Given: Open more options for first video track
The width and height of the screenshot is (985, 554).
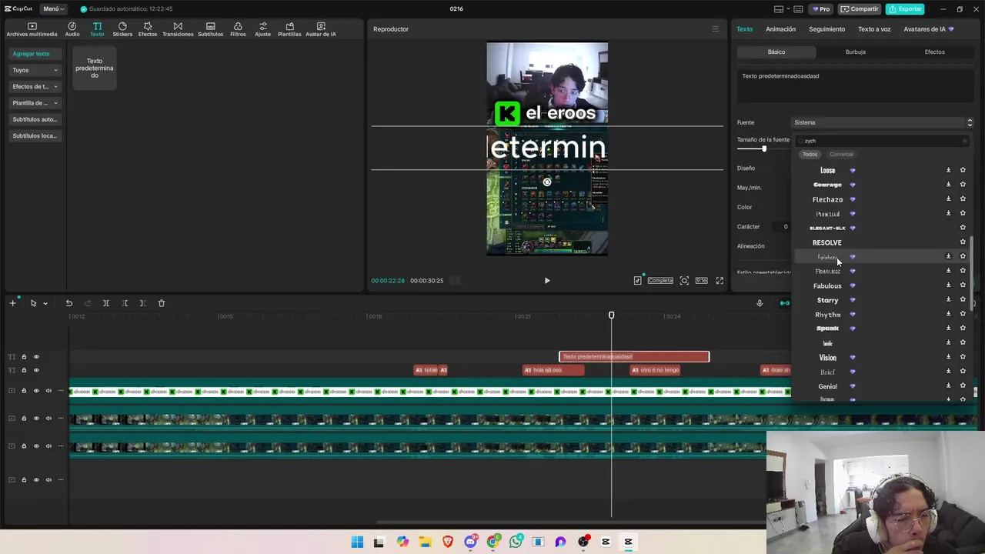Looking at the screenshot, I should pos(61,391).
